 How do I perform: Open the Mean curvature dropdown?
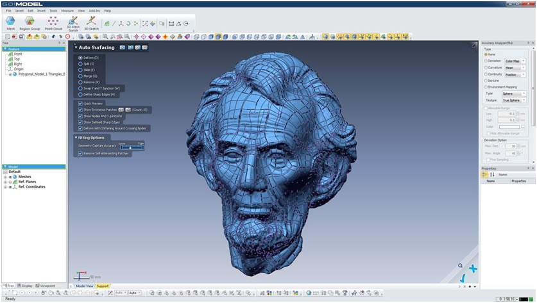pyautogui.click(x=515, y=68)
